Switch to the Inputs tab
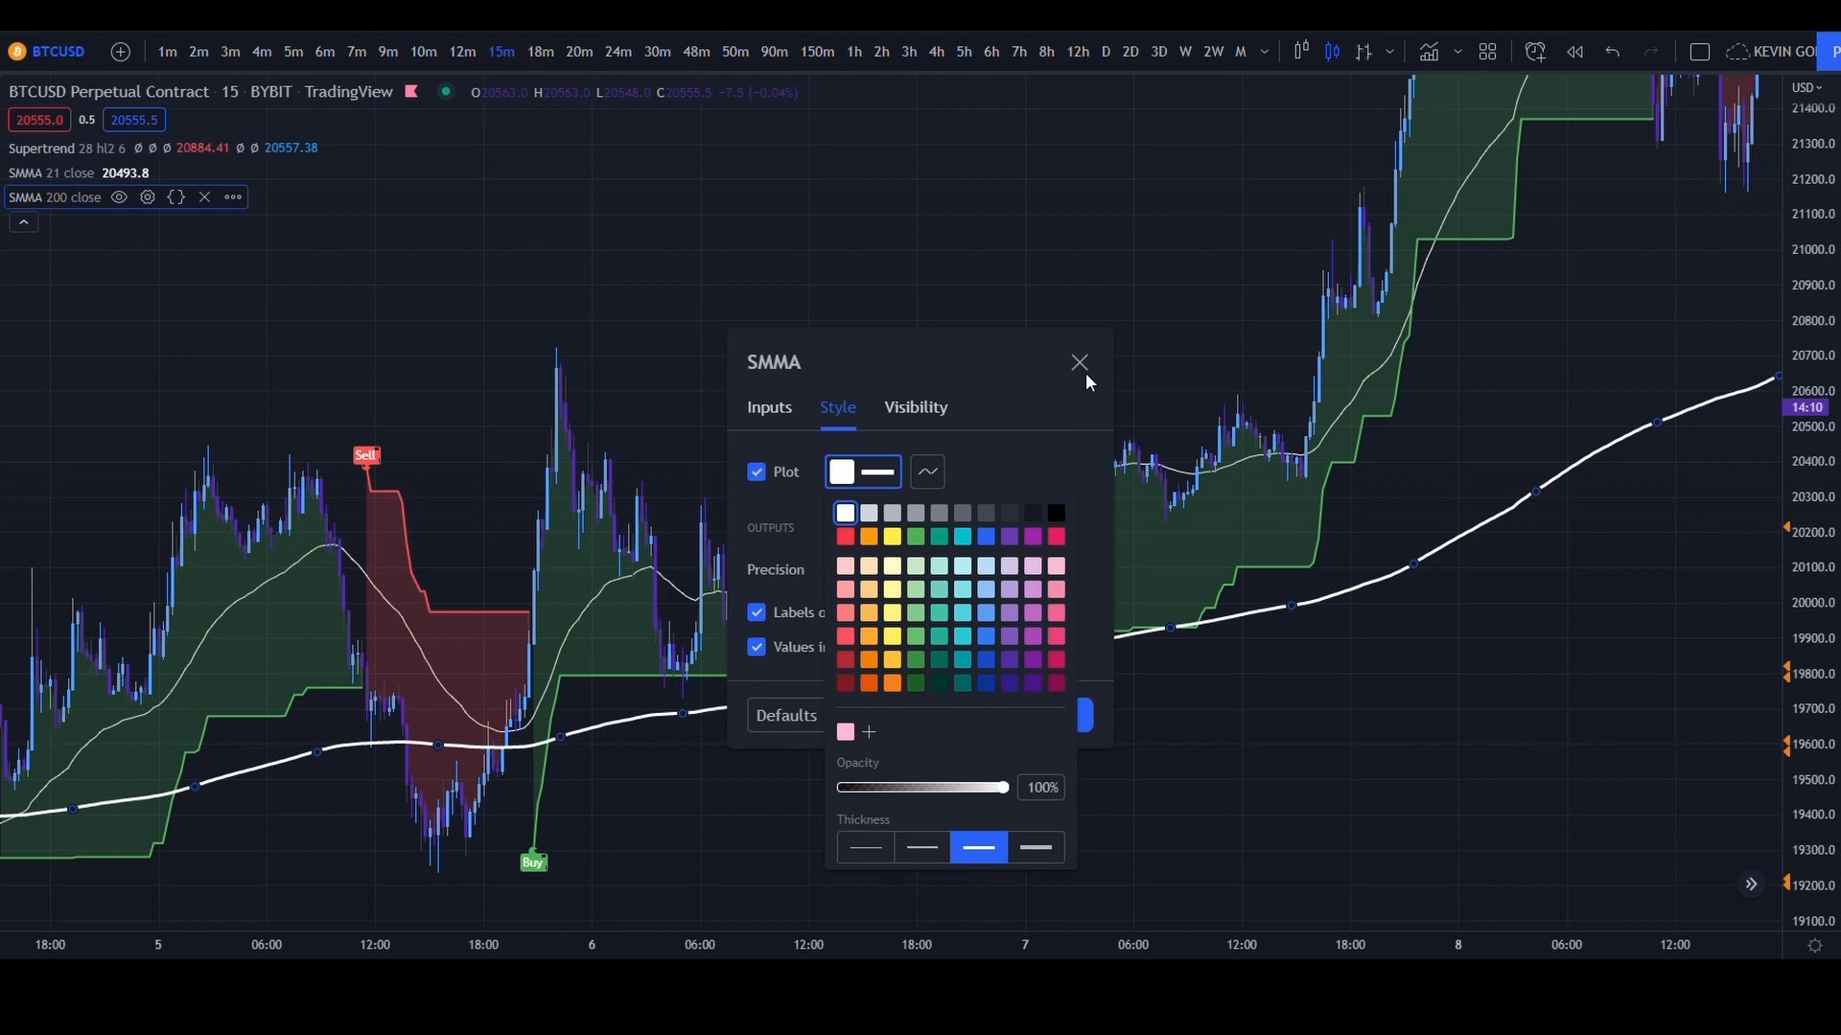 (769, 407)
